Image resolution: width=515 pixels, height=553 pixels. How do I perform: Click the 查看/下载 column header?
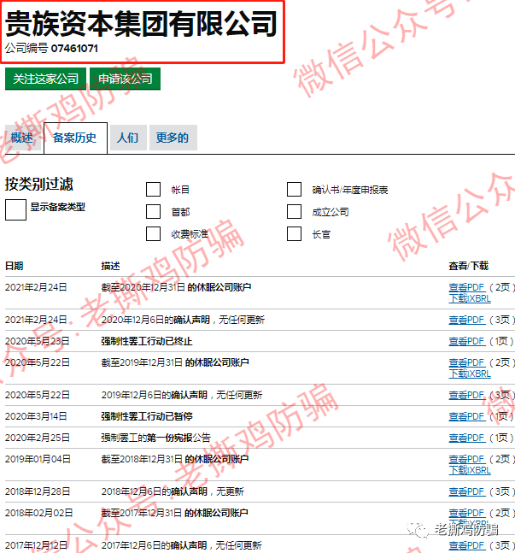[469, 266]
